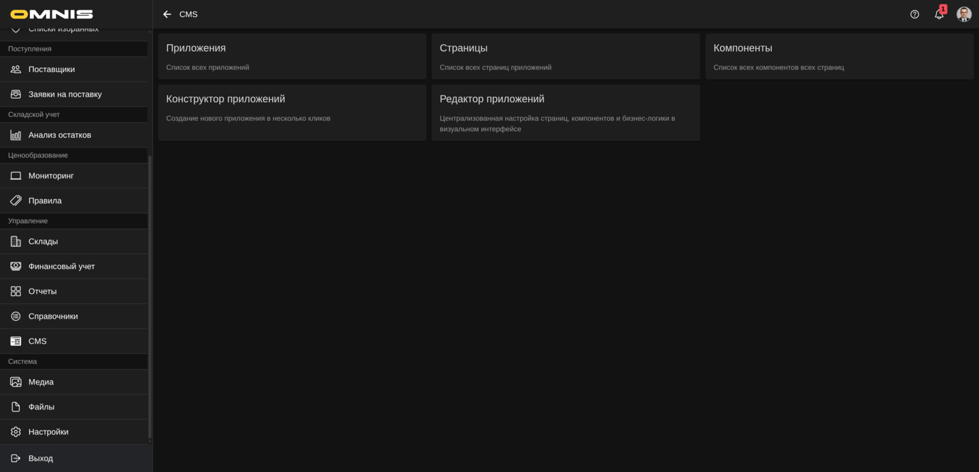Open Справочники sidebar entry
The image size is (979, 472).
click(53, 316)
